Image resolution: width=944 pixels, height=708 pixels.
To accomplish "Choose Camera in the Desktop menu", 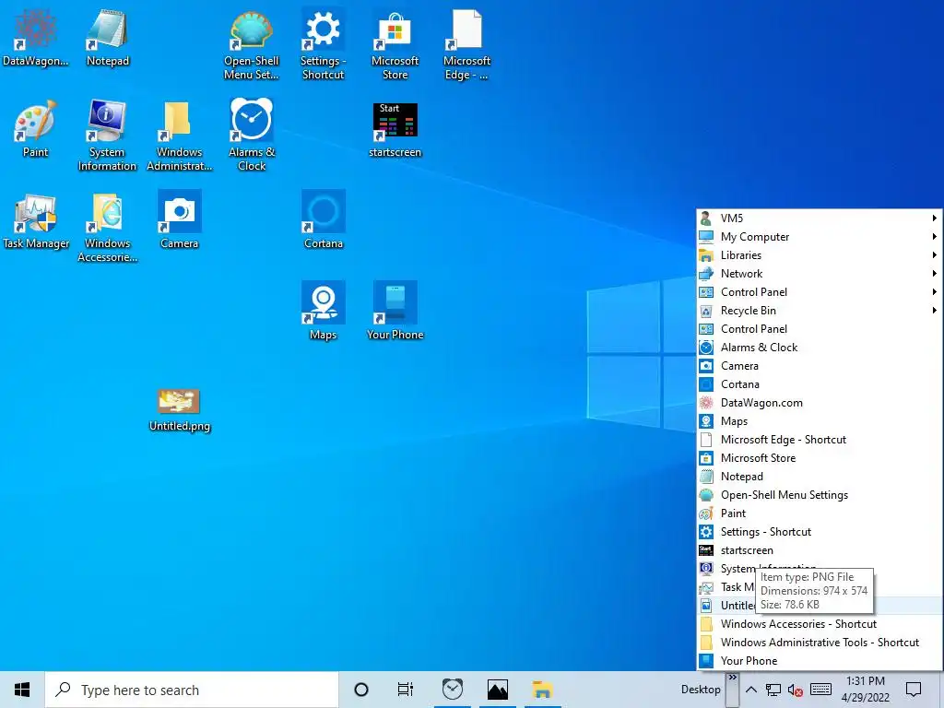I will (819, 366).
